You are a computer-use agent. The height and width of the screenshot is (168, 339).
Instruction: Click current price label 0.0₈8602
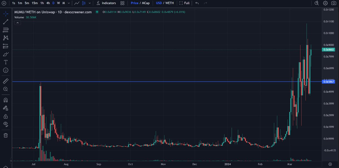(x=328, y=50)
